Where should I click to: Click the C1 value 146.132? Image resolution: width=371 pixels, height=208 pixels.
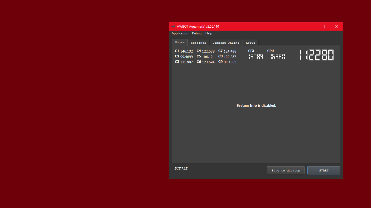(187, 51)
